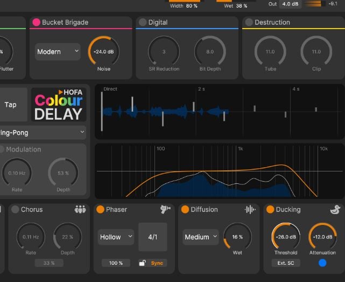
Task: Click the output level meter
Action: 315,4
